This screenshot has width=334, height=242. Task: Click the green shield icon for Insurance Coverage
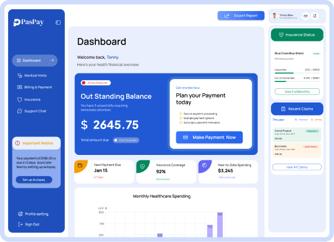click(x=142, y=166)
